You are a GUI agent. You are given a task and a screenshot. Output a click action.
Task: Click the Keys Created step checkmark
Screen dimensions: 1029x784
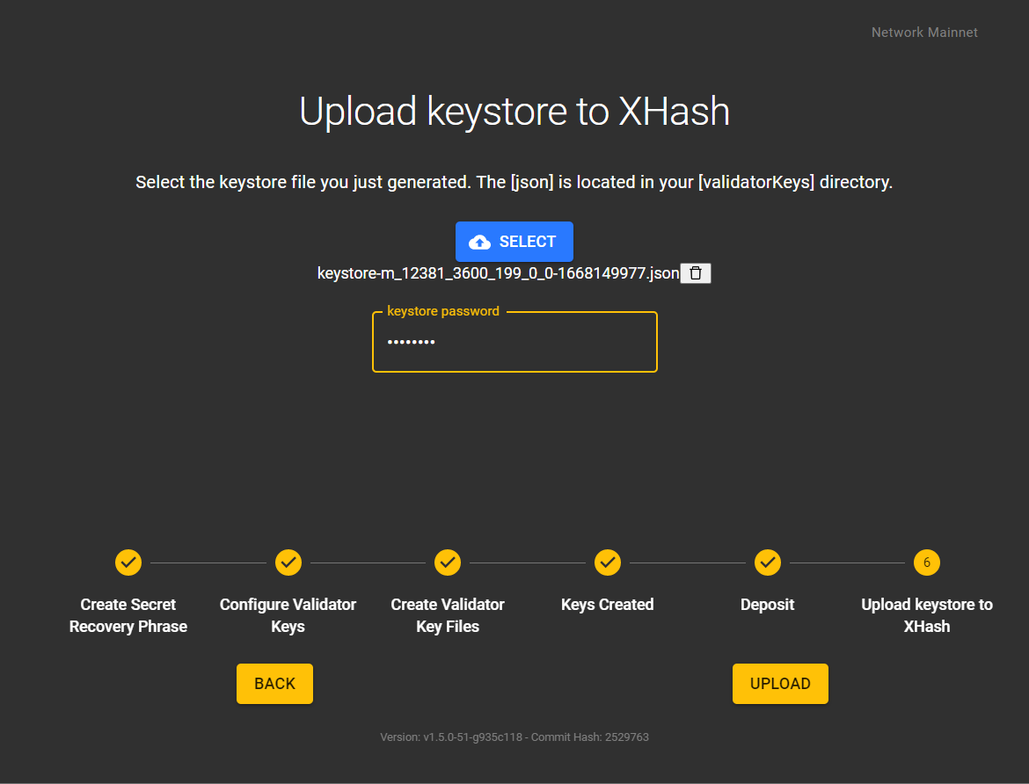click(x=608, y=563)
